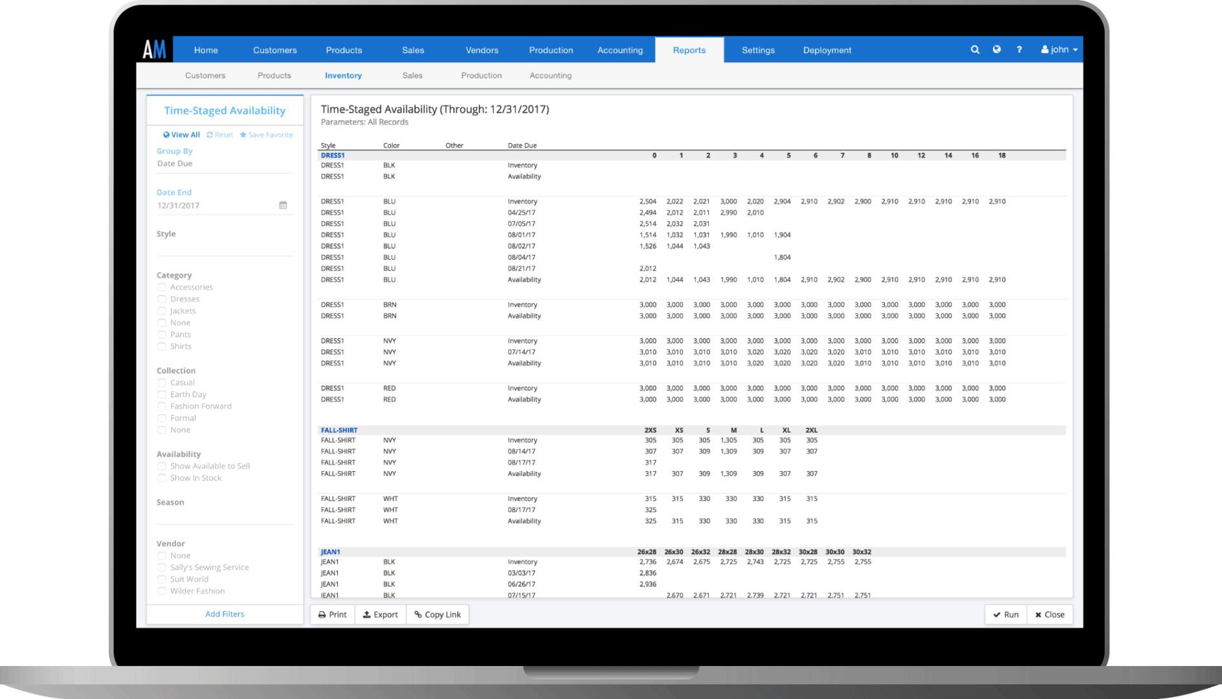Check the Accessories category checkbox
Screen dimensions: 1222x699
point(162,287)
